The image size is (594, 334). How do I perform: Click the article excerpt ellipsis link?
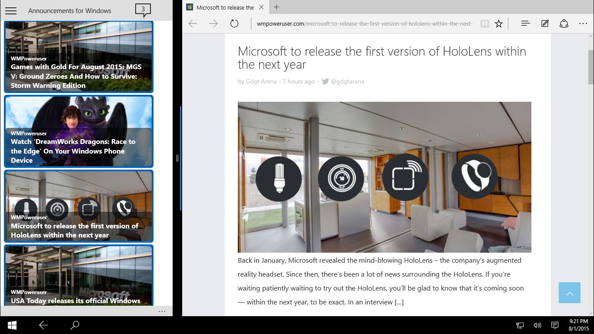399,302
